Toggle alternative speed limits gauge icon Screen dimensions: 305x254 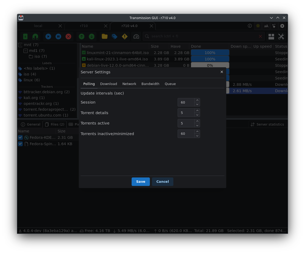pyautogui.click(x=136, y=37)
